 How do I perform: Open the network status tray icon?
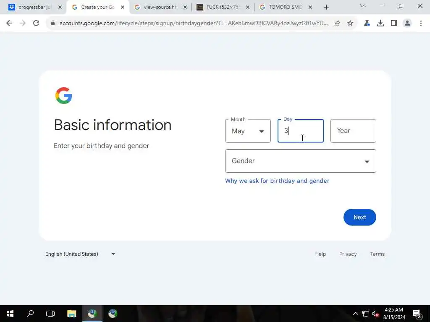point(366,314)
